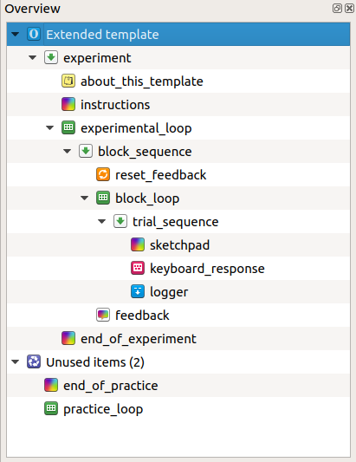This screenshot has height=462, width=356.
Task: Open the about_this_template item
Action: 142,81
